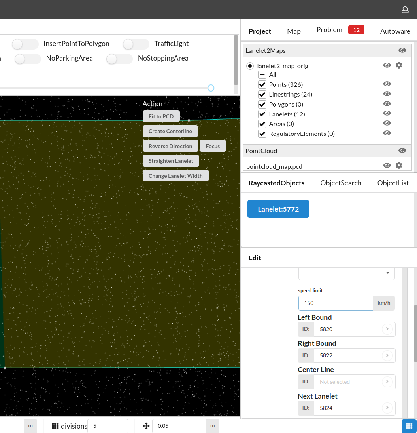Enable the TrafficLight toggle
This screenshot has height=433, width=417.
point(136,44)
